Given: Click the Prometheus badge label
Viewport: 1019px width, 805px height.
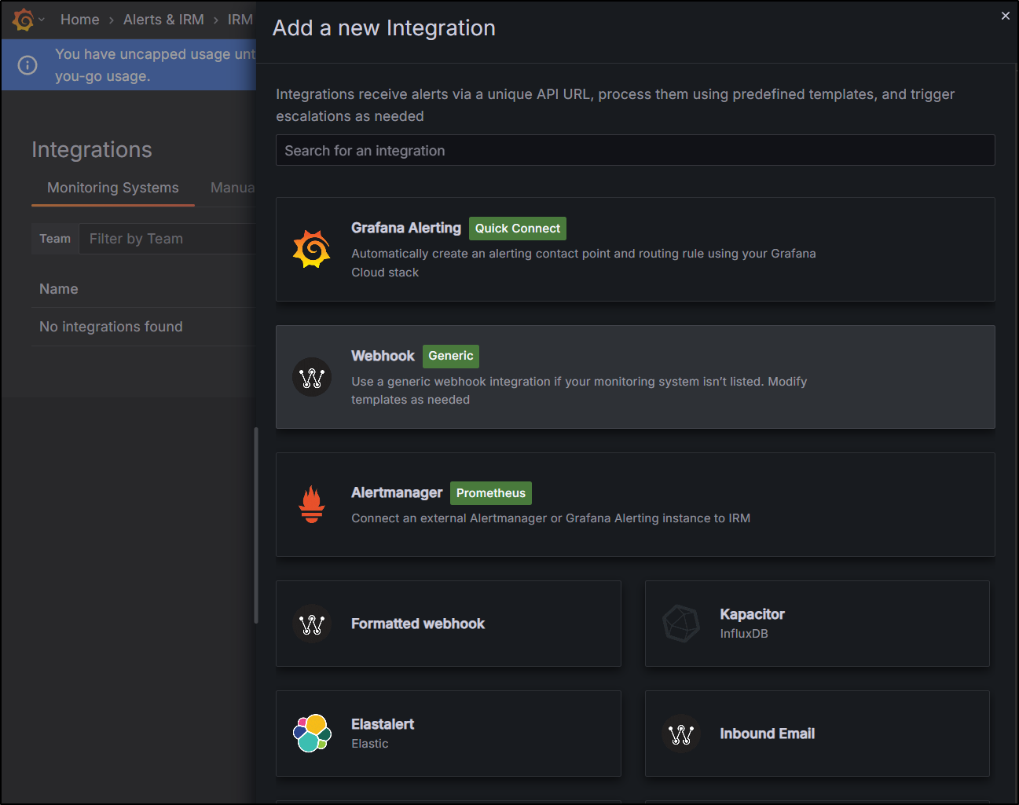Looking at the screenshot, I should tap(491, 493).
